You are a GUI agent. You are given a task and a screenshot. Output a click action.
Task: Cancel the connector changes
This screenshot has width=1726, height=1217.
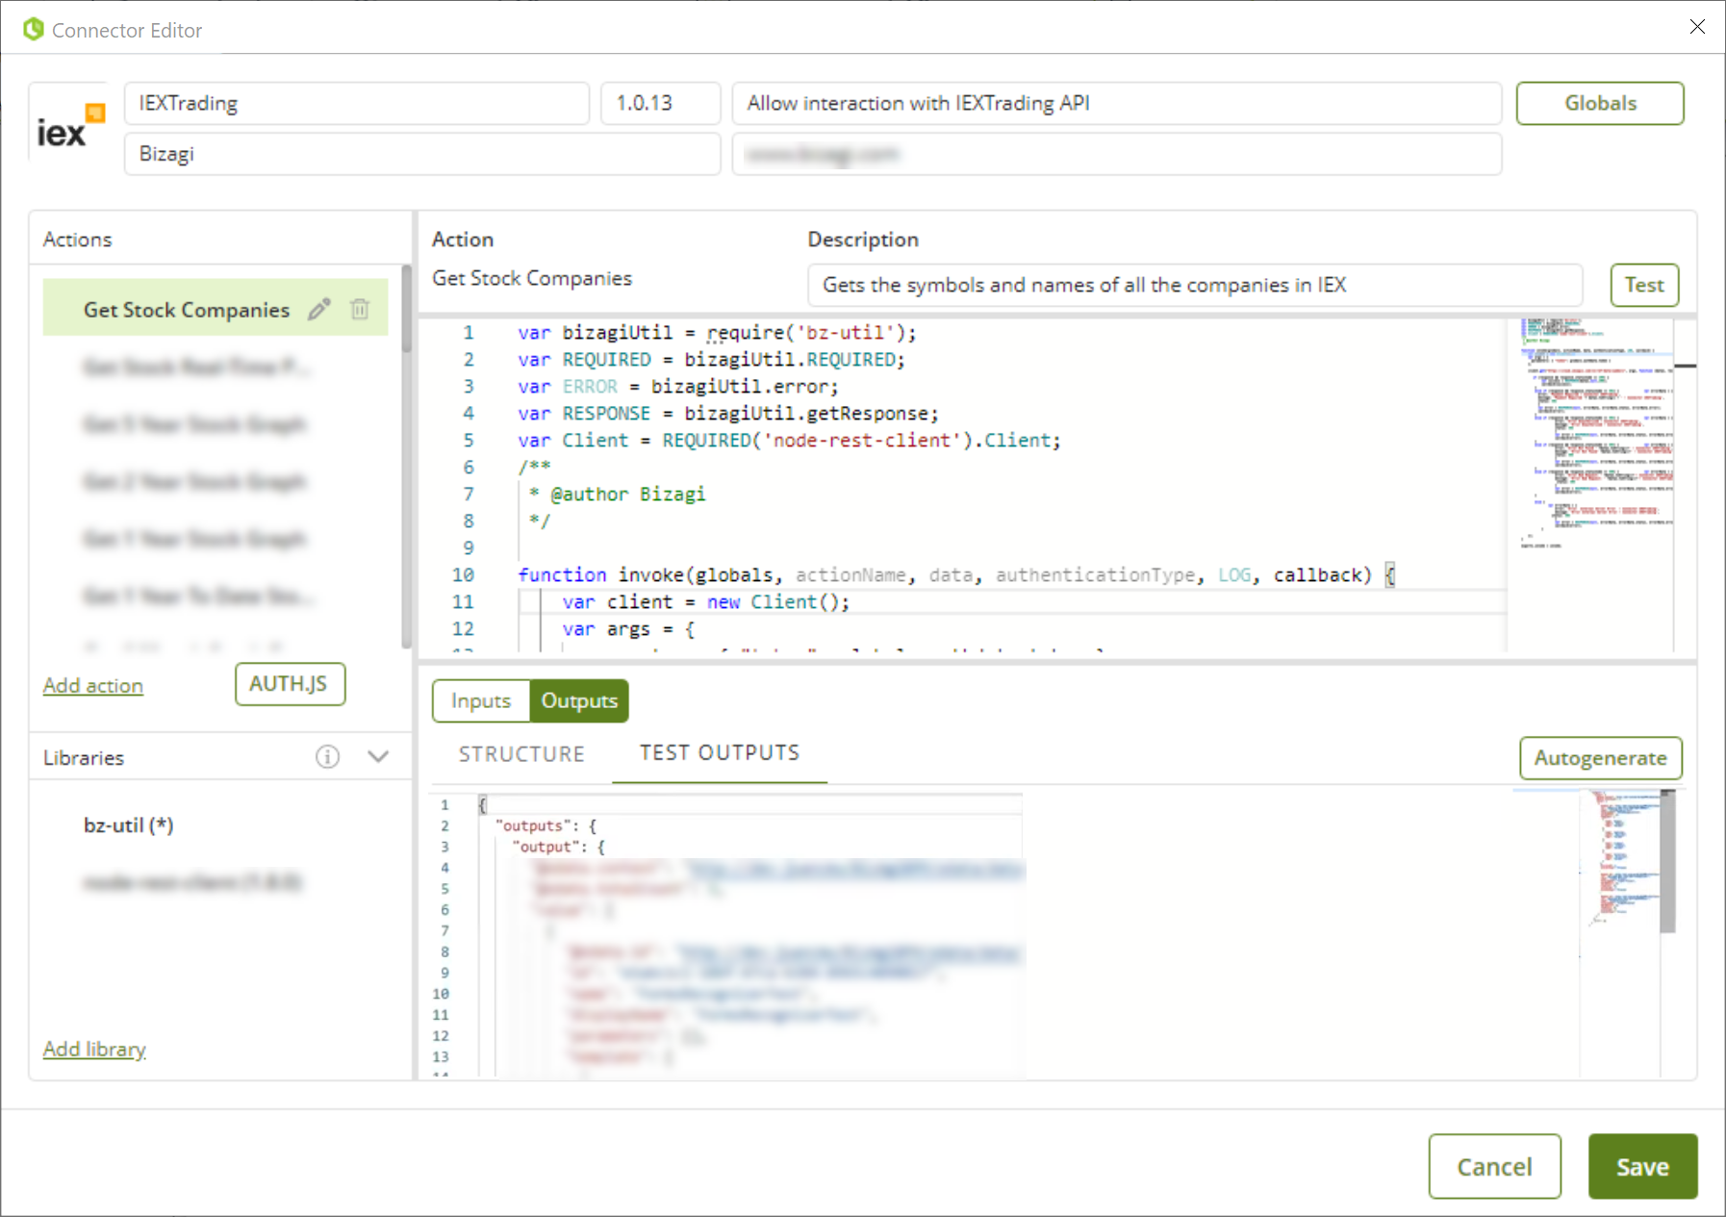click(x=1494, y=1166)
